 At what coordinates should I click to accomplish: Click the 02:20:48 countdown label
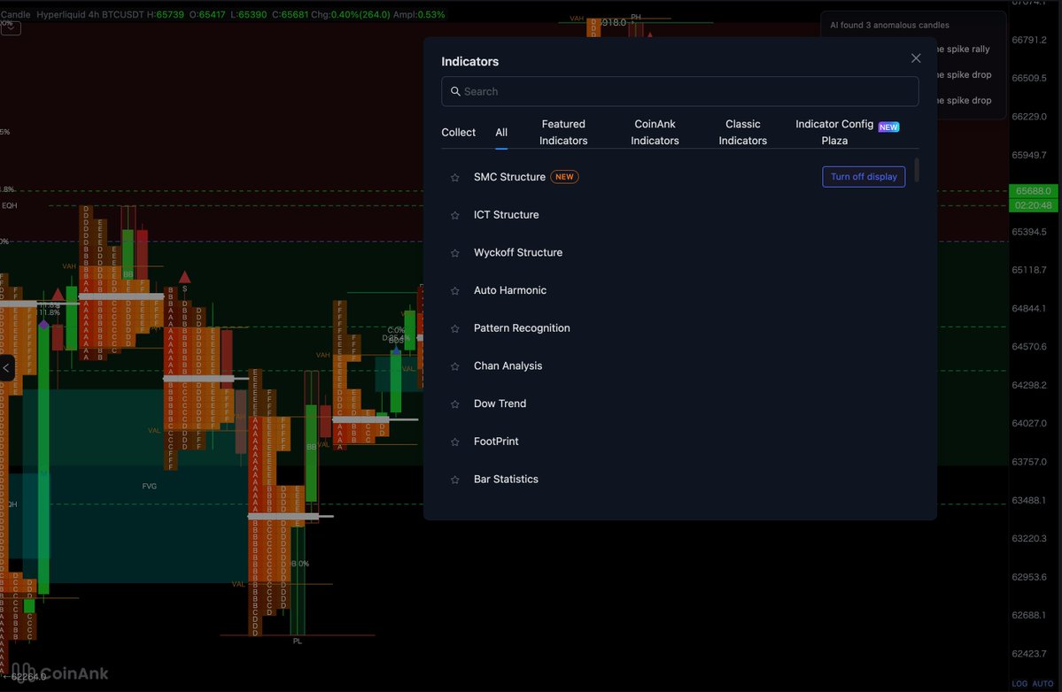pos(1033,205)
